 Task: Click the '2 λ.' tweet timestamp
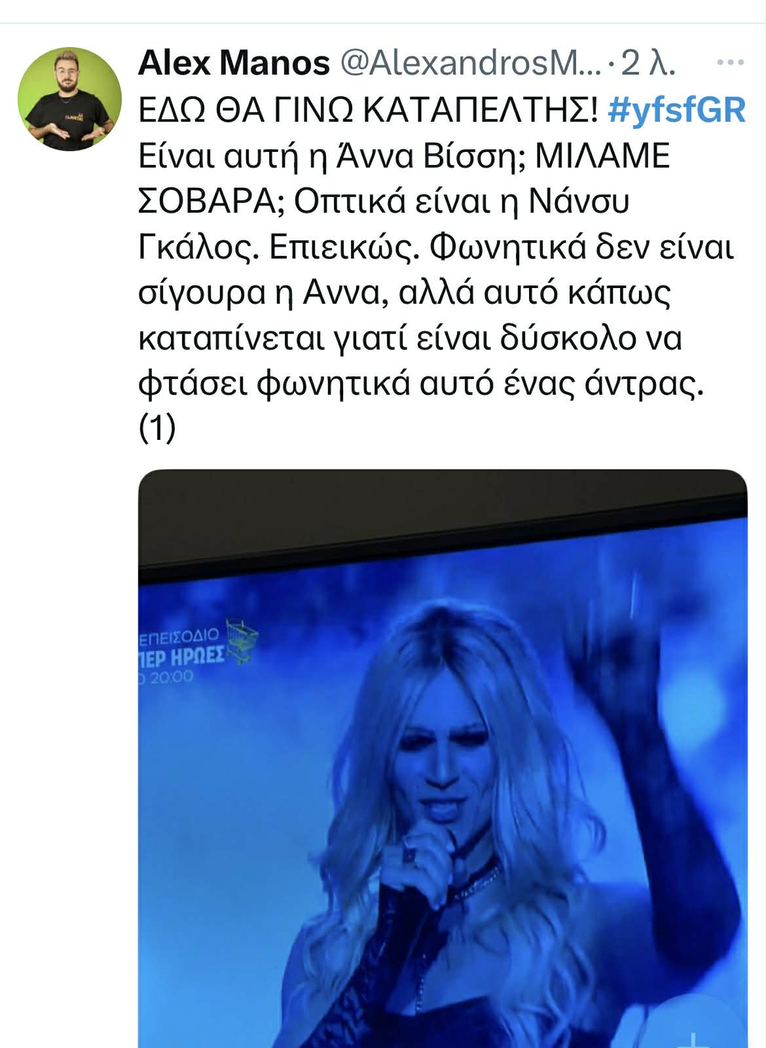click(647, 63)
